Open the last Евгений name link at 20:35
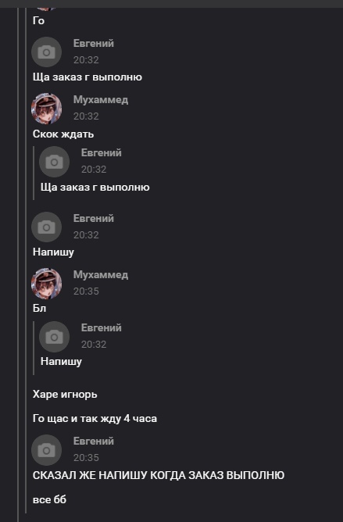 coord(94,441)
